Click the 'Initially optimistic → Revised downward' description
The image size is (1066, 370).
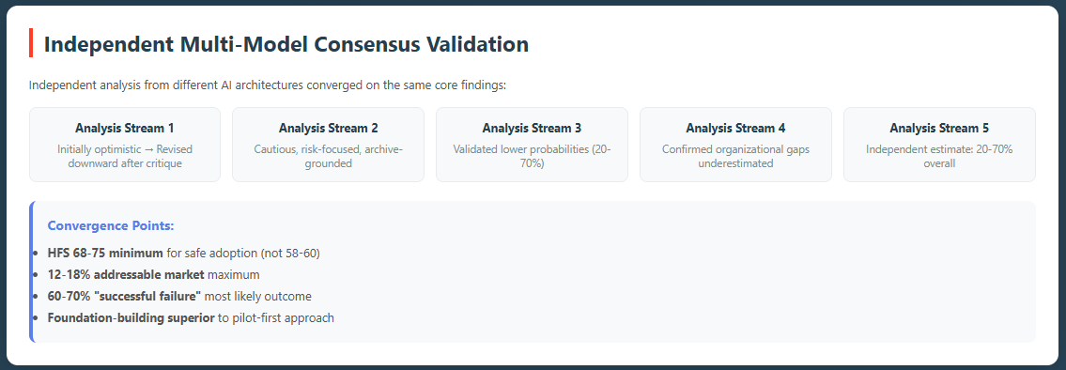click(124, 157)
